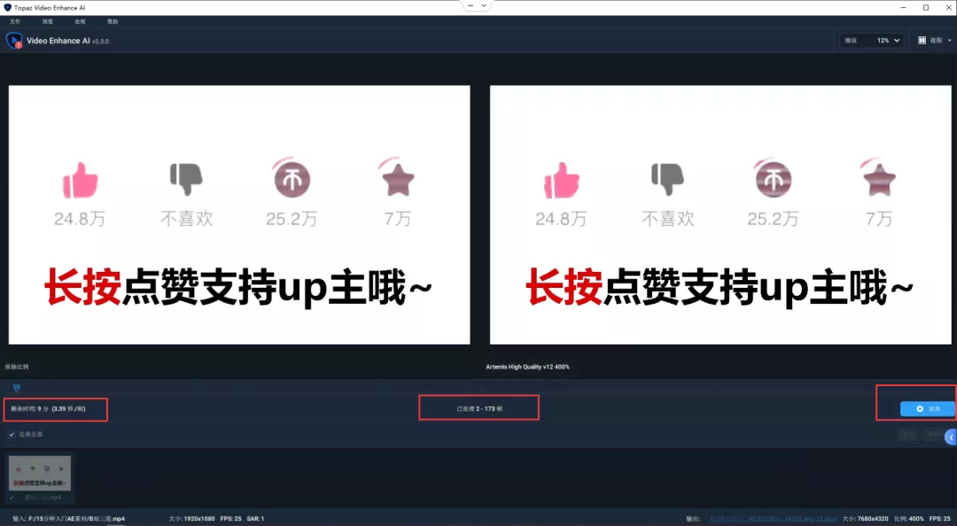Open the 预览 (Preview) menu
This screenshot has width=957, height=526.
tap(48, 21)
